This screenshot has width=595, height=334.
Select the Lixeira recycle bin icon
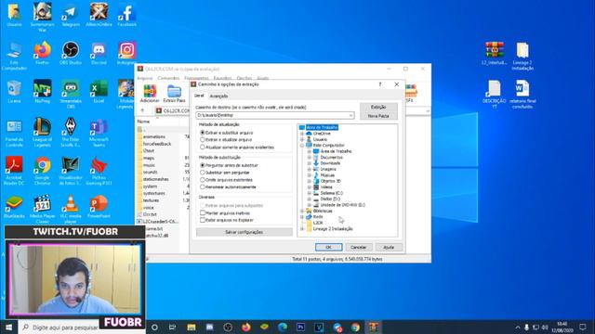(14, 92)
